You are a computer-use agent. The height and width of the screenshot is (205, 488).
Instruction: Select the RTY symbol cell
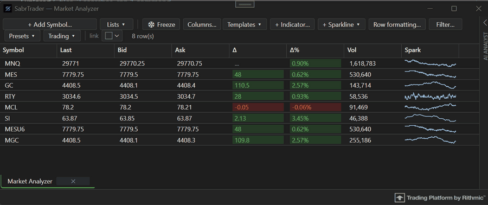pos(28,97)
